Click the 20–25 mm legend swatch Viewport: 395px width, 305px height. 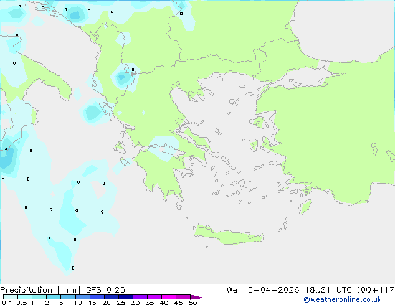tap(112, 297)
